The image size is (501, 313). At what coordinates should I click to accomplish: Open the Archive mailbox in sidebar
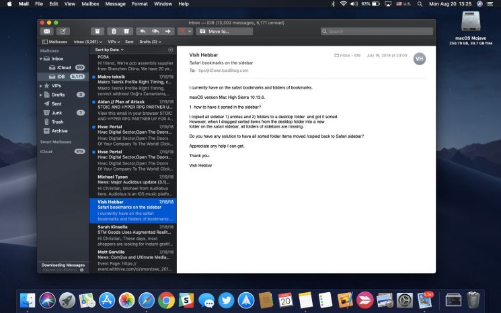(x=63, y=131)
